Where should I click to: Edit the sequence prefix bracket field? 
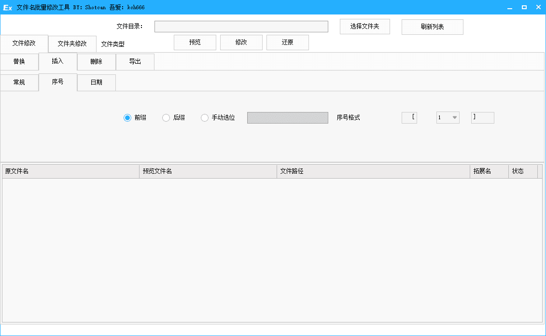409,118
